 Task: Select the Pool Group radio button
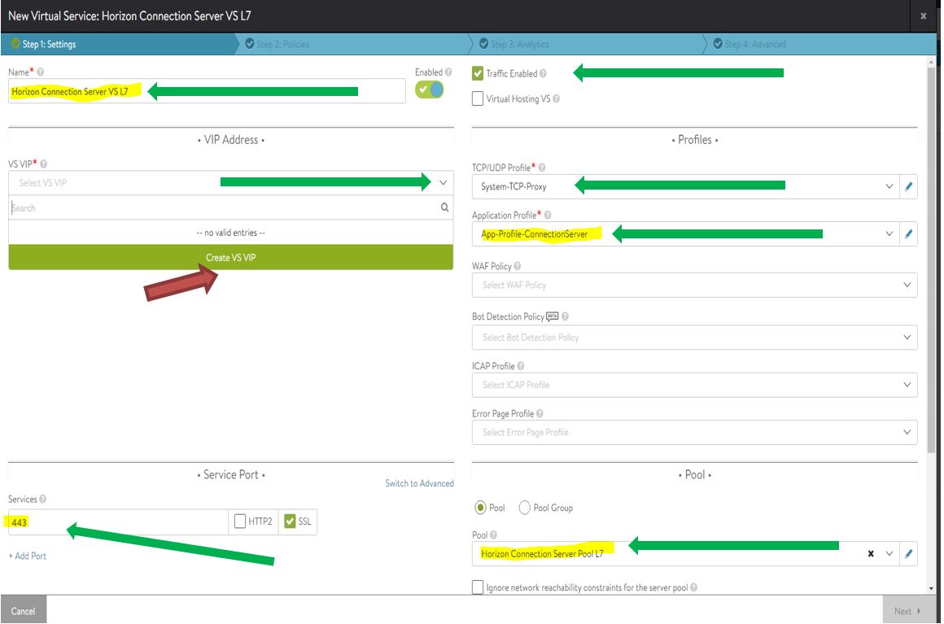pos(524,508)
